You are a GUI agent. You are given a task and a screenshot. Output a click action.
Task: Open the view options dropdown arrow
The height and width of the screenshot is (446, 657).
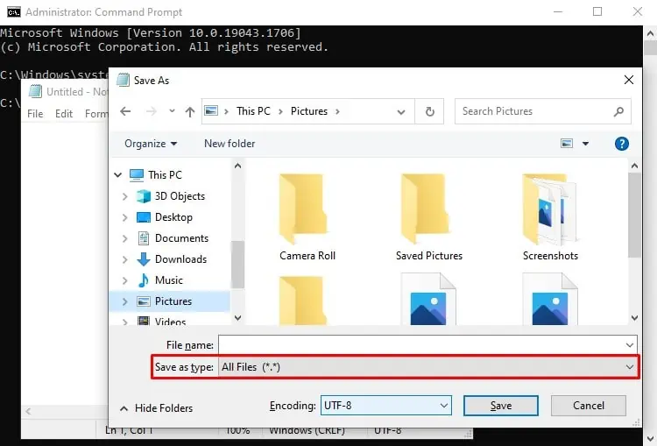tap(585, 144)
